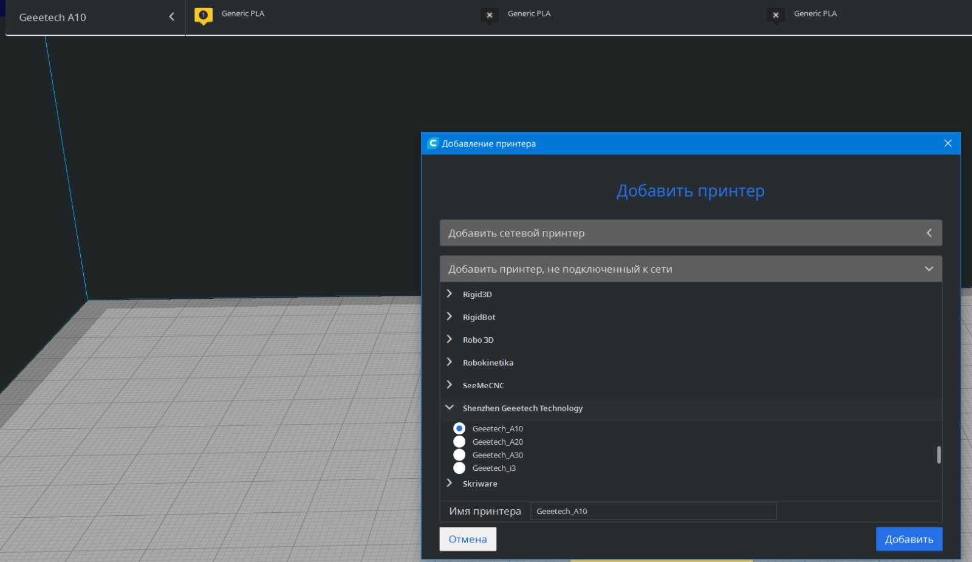Click the printer list scrollbar handle
The image size is (972, 562).
point(939,455)
